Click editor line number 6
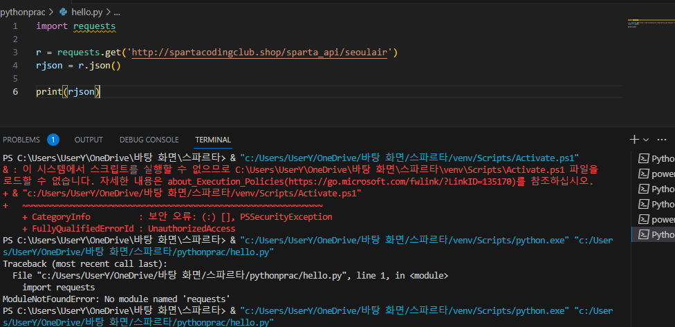The height and width of the screenshot is (327, 675). [15, 92]
